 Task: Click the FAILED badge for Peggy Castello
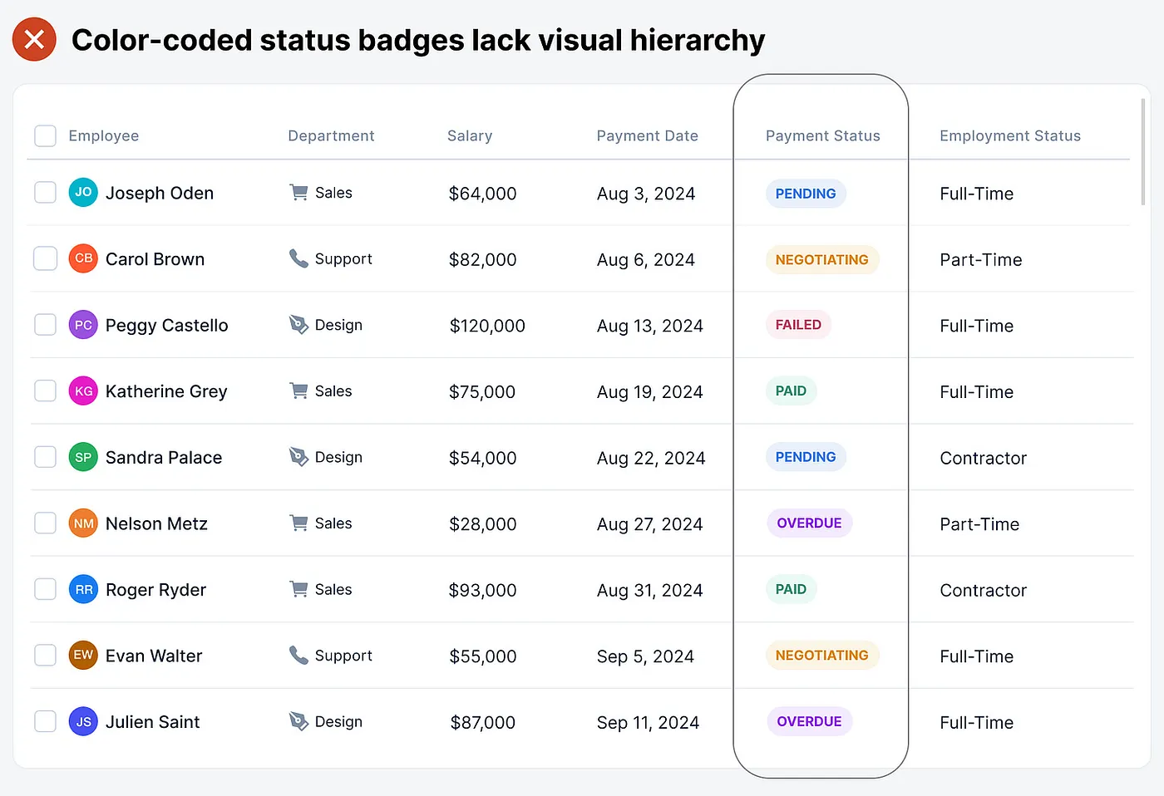coord(798,325)
